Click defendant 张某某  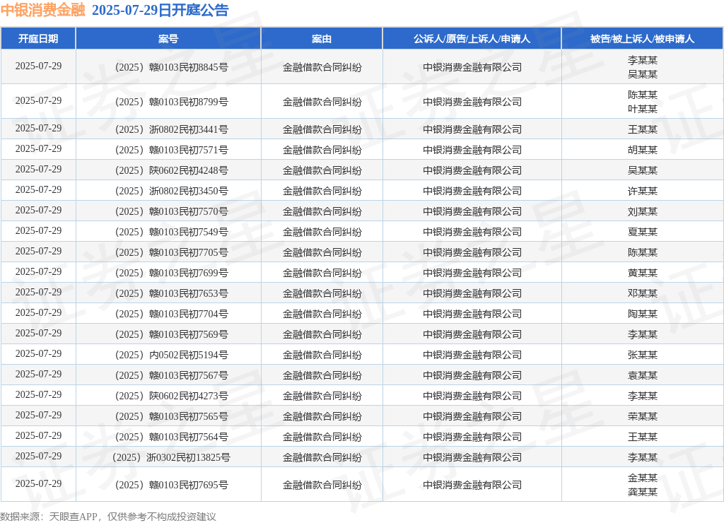[642, 355]
